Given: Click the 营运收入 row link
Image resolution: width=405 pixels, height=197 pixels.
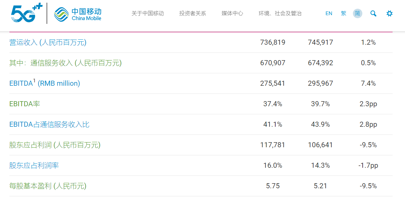Looking at the screenshot, I should pyautogui.click(x=47, y=42).
